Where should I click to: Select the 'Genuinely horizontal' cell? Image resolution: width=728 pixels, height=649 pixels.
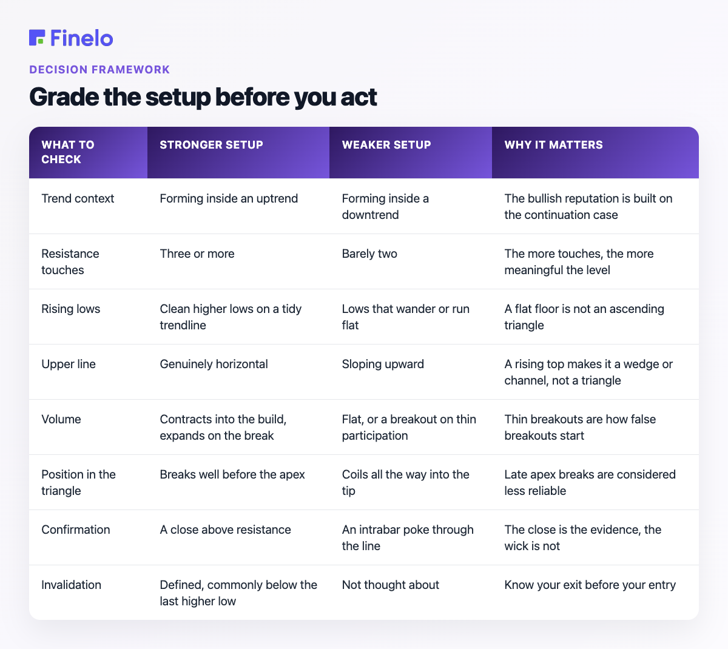click(214, 364)
